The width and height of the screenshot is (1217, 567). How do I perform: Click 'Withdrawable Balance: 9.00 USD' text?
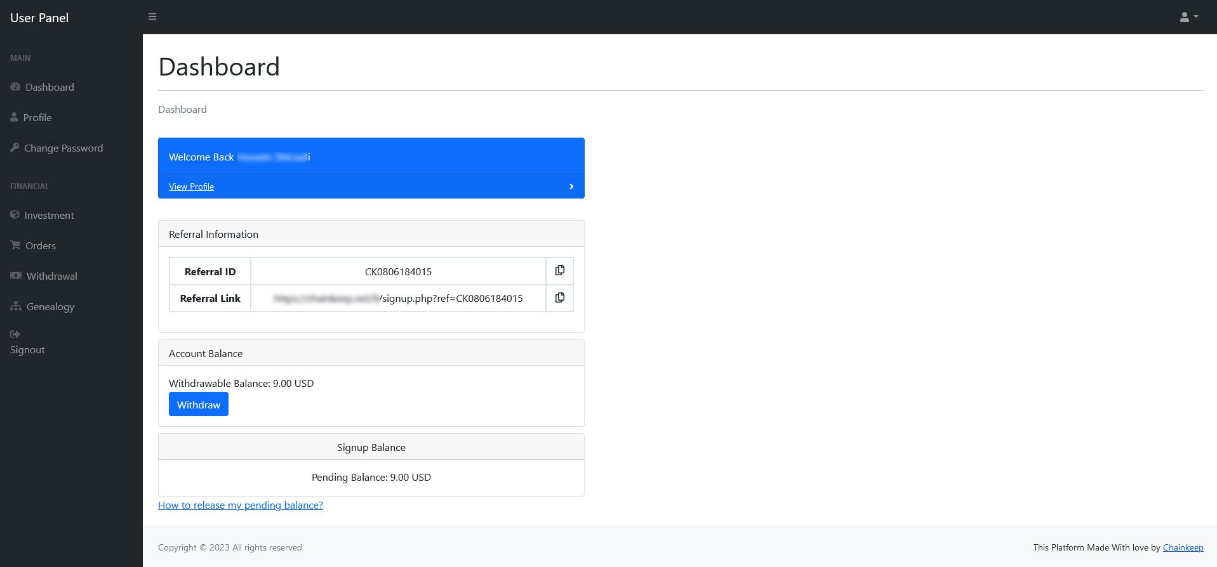coord(241,383)
